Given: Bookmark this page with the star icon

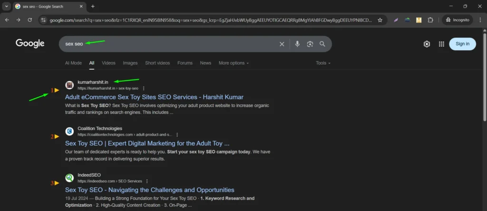Looking at the screenshot, I should tap(380, 20).
